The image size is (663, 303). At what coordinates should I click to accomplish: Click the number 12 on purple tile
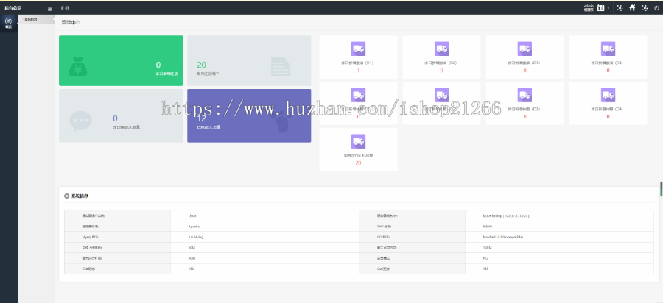(x=202, y=118)
